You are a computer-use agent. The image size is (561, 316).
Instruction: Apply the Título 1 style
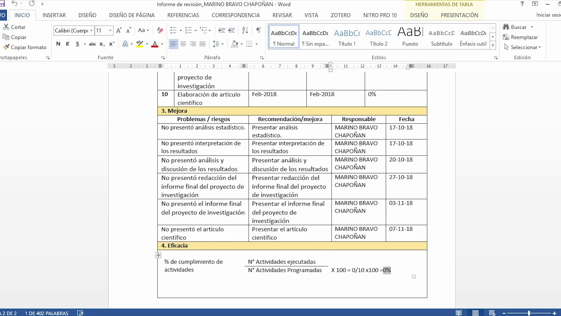[x=347, y=36]
